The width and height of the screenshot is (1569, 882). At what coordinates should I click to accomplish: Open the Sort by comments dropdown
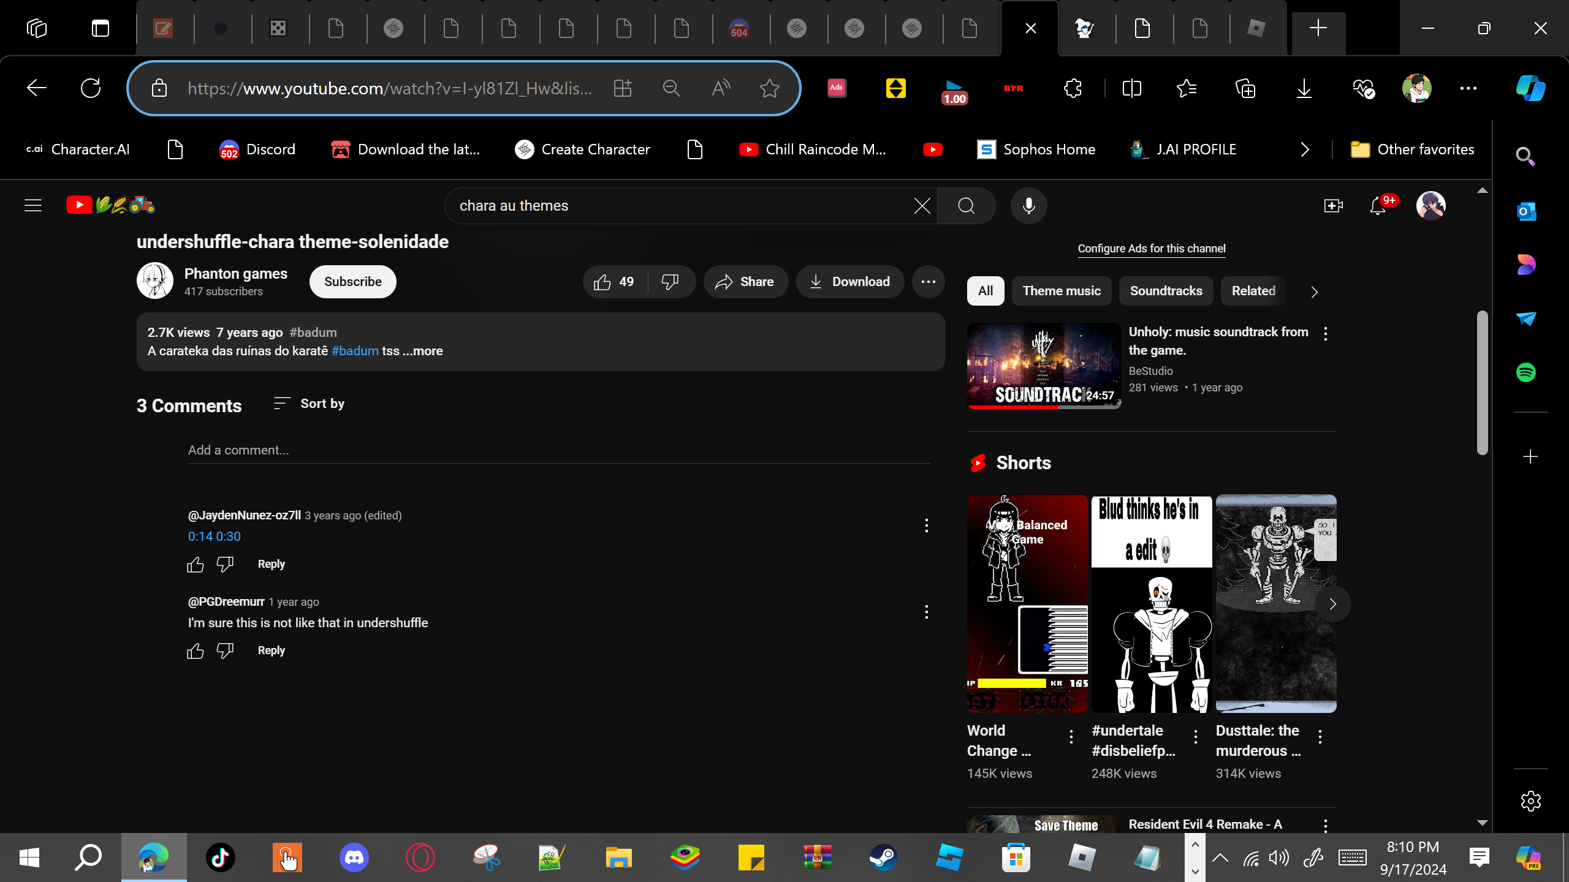tap(310, 404)
